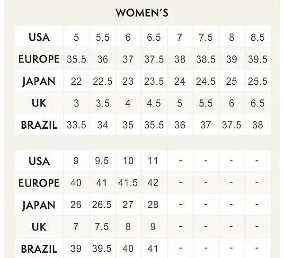Click Brazil size 33.5 cell
The height and width of the screenshot is (258, 284).
point(76,125)
